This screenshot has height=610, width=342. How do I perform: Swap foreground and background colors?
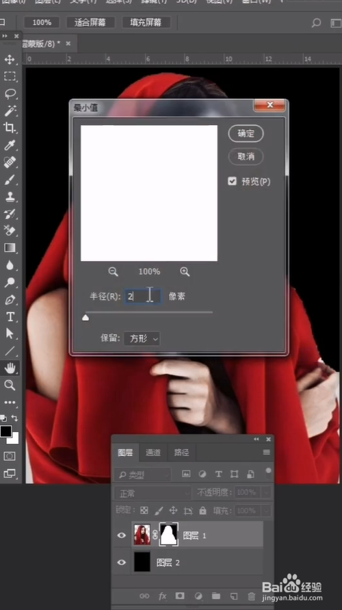coord(15,418)
